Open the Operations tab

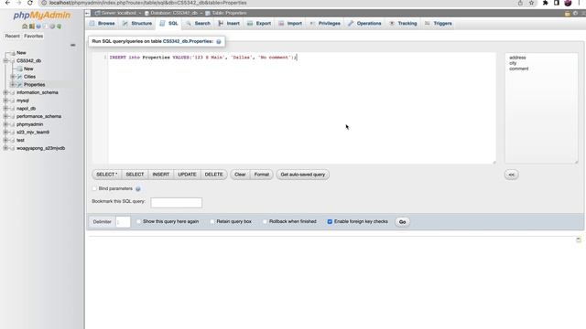pos(364,24)
